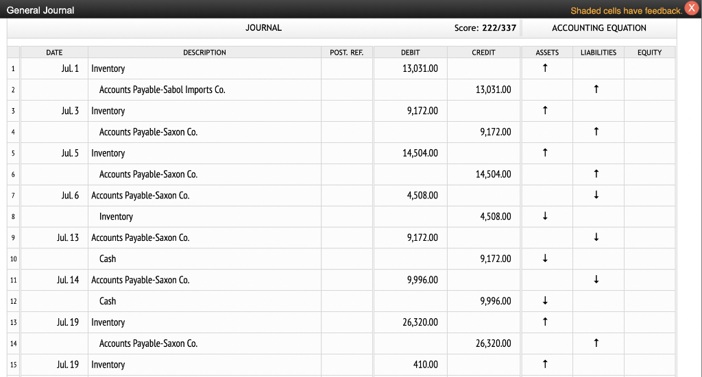Click the liabilities up arrow in row 2
702x377 pixels.
(x=596, y=90)
